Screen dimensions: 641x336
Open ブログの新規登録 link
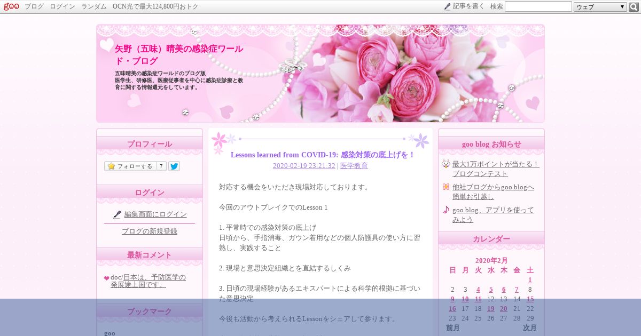[x=150, y=231]
